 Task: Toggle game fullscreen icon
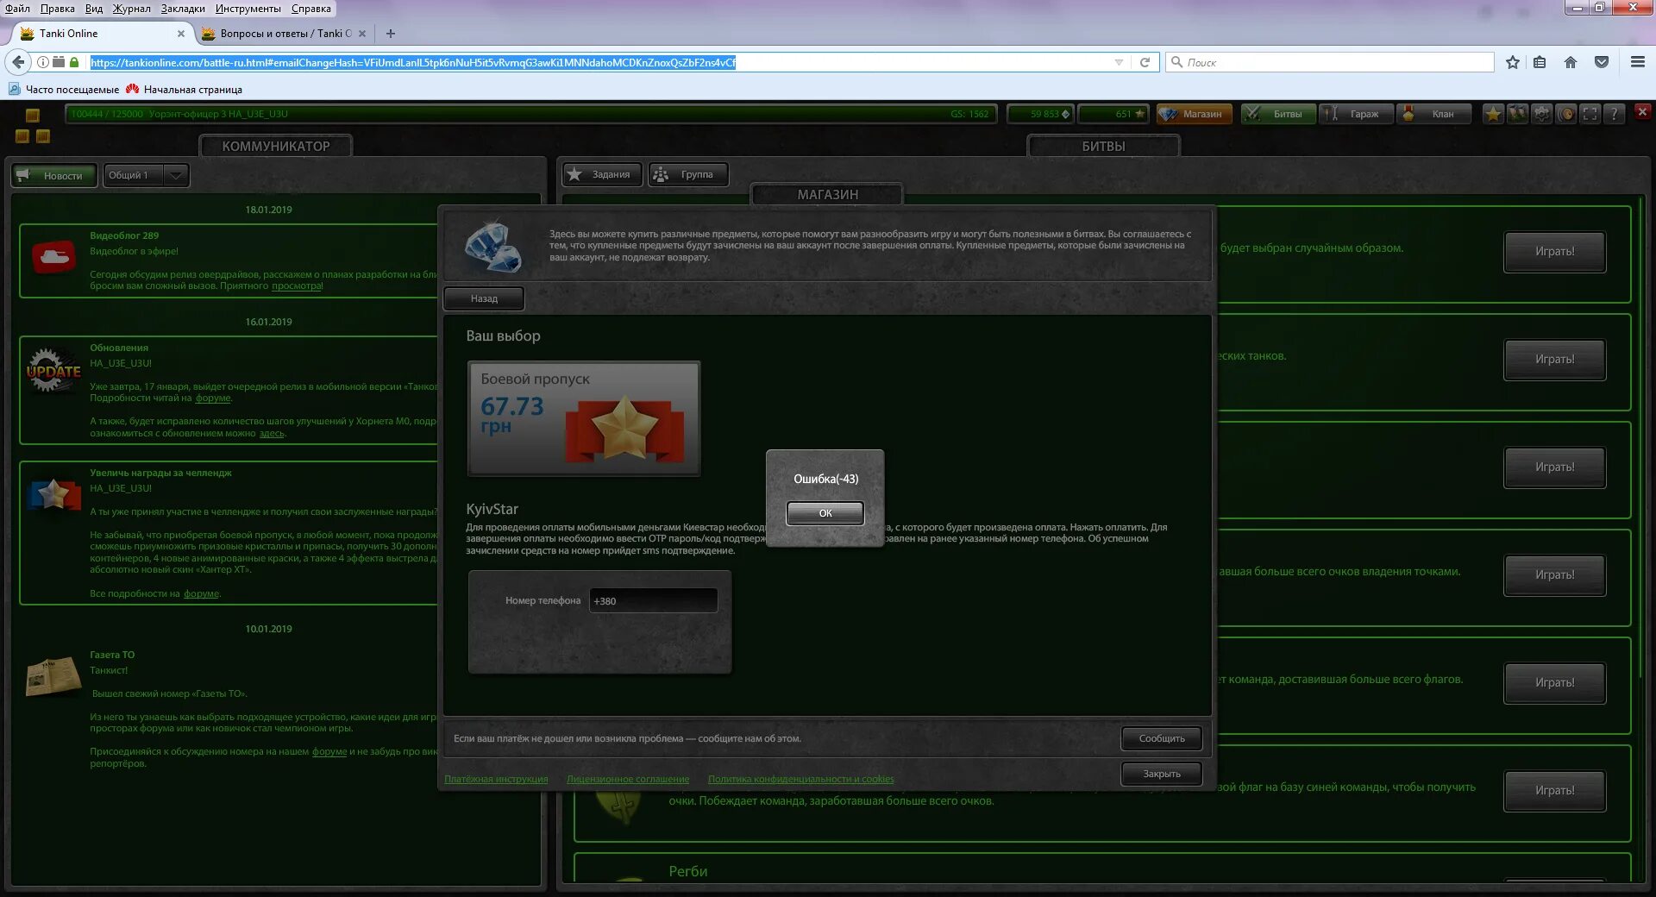point(1590,114)
